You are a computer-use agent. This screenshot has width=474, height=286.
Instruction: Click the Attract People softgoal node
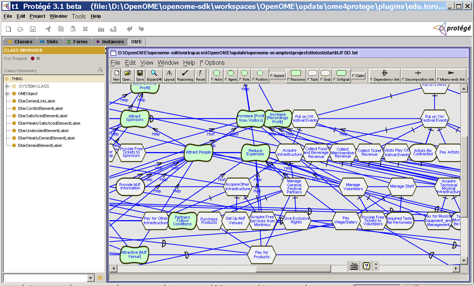198,152
